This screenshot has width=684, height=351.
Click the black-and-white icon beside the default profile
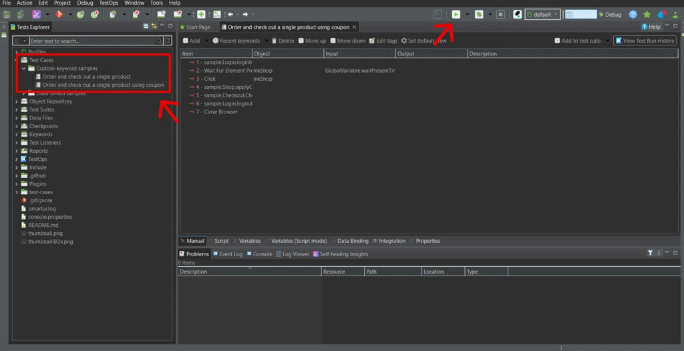[x=518, y=15]
